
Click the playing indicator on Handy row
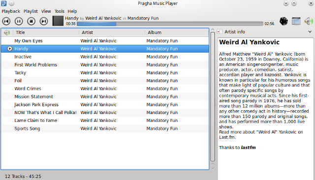pos(9,49)
